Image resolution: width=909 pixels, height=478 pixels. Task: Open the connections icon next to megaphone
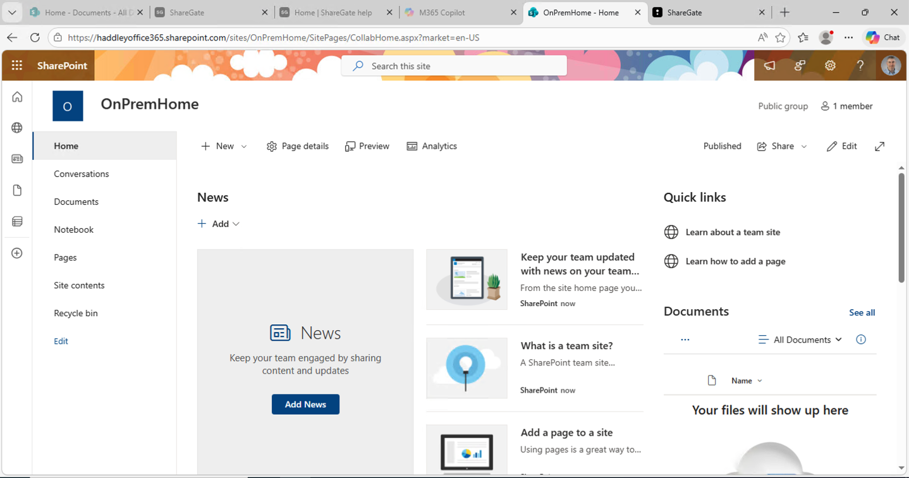coord(800,65)
